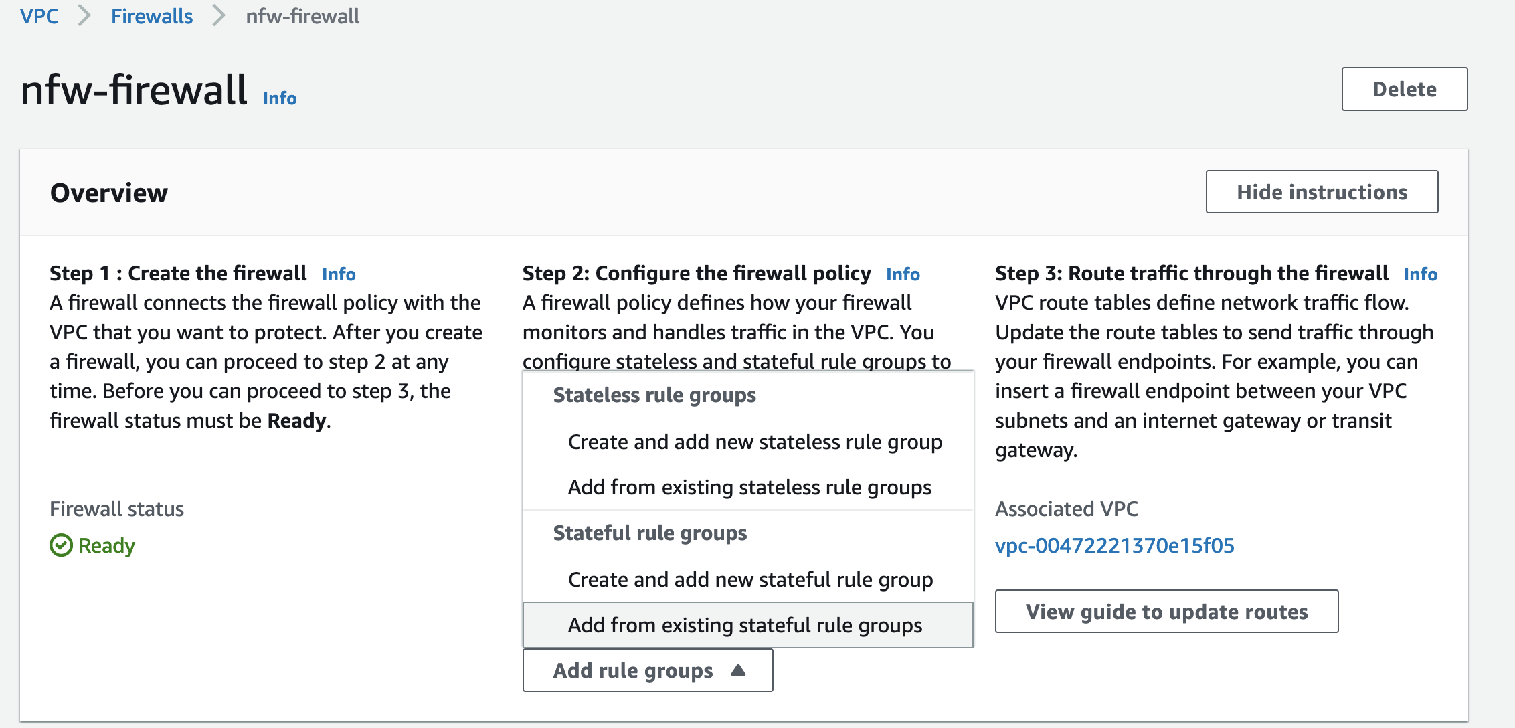Click View guide to update routes

coord(1166,612)
